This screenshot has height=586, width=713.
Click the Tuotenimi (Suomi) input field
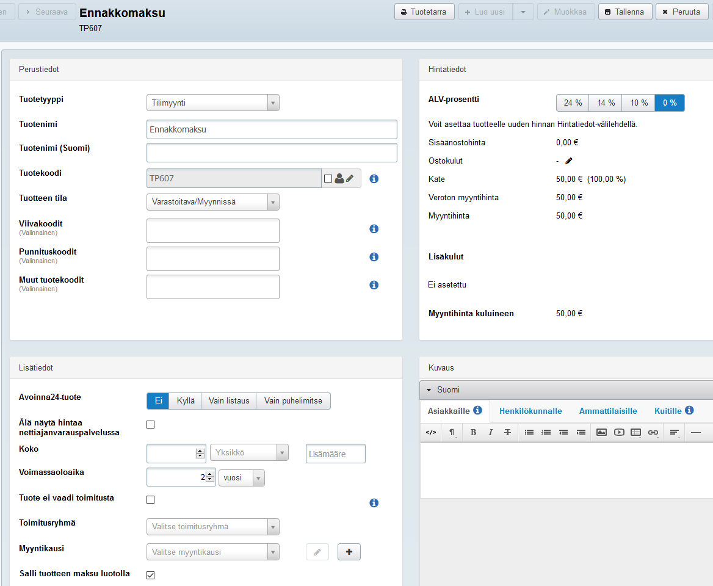(272, 153)
